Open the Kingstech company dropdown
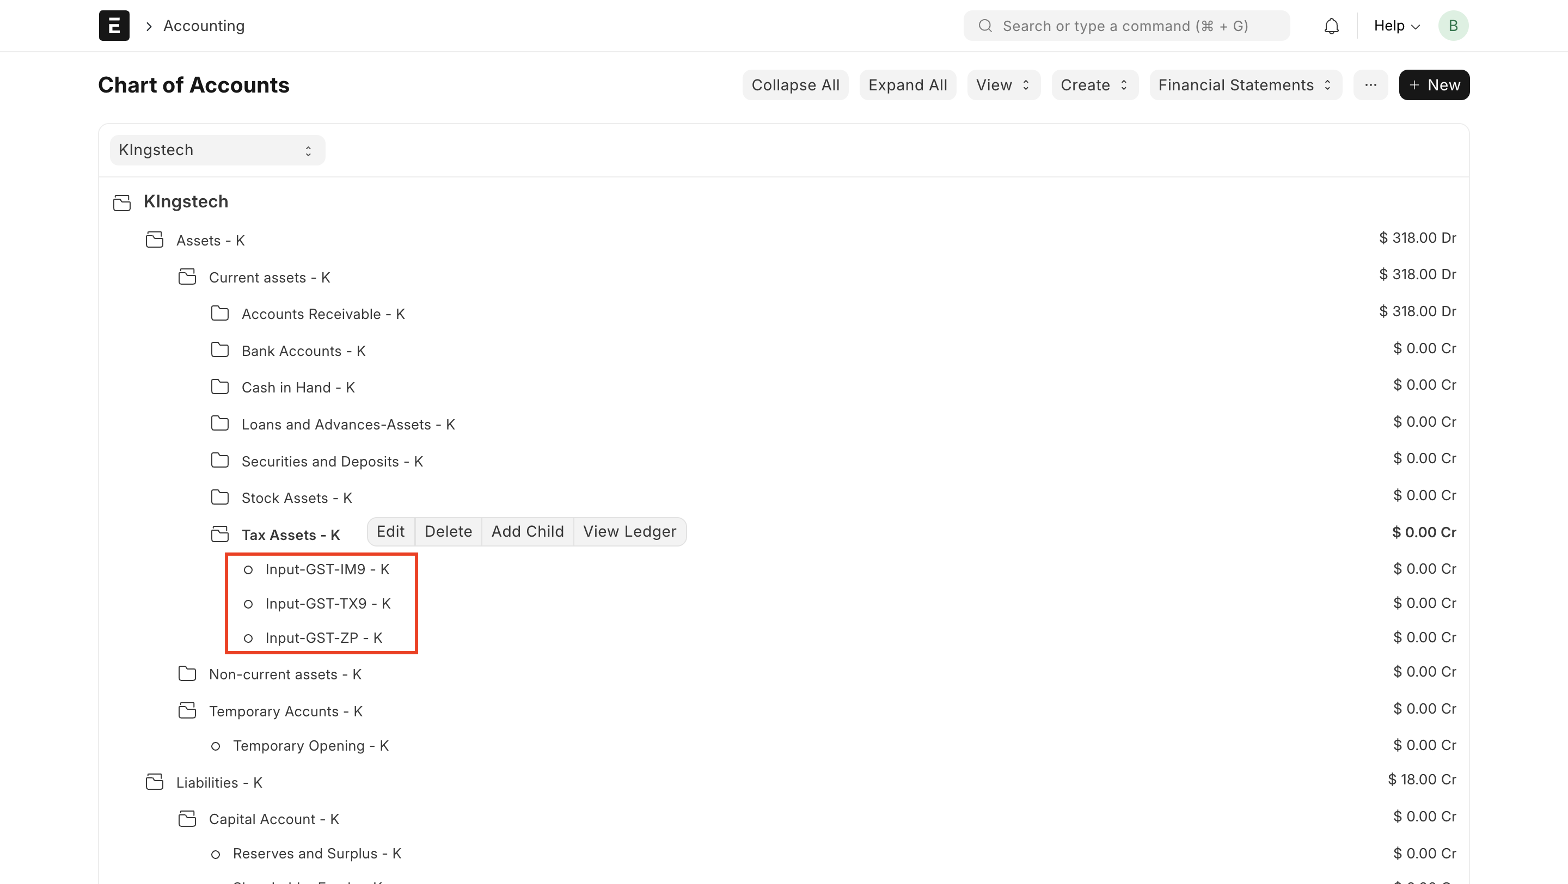The width and height of the screenshot is (1568, 884). [217, 150]
